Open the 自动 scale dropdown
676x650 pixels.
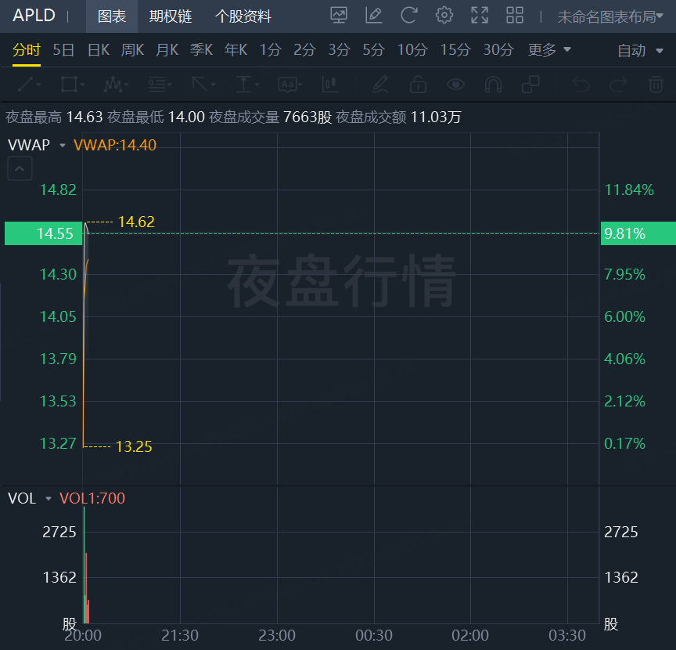640,51
